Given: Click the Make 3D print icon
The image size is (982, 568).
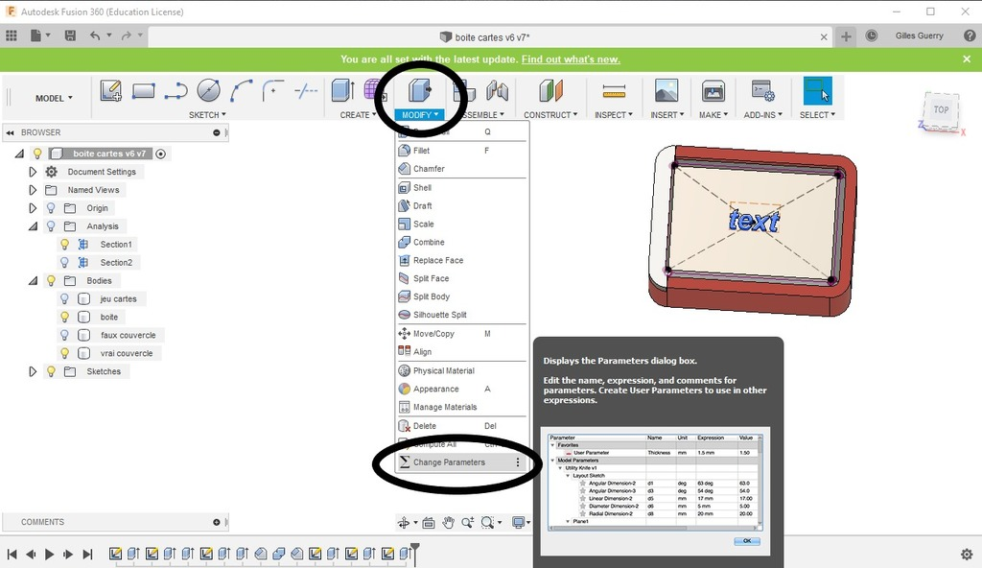Looking at the screenshot, I should click(713, 91).
